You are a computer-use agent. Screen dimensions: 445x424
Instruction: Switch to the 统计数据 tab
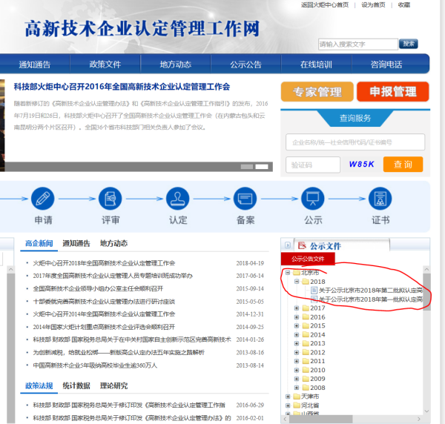[x=76, y=385]
